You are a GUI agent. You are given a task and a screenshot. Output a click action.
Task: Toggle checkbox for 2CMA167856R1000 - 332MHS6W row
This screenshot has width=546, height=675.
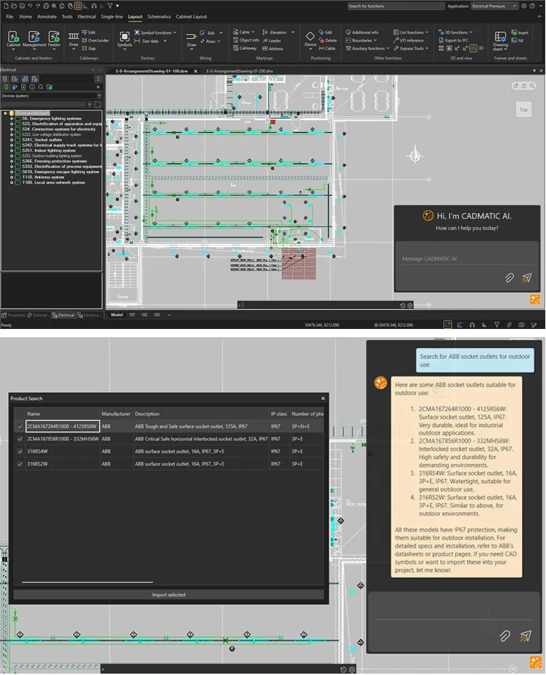(20, 439)
